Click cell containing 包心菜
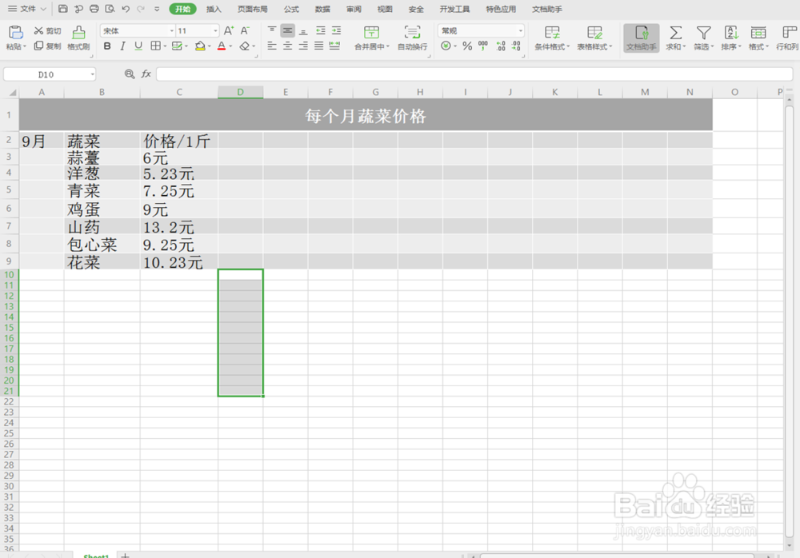This screenshot has height=558, width=800. point(102,245)
